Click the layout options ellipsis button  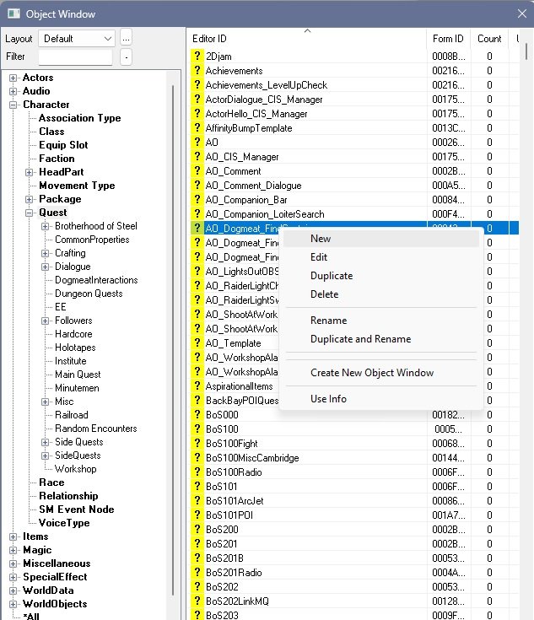[x=126, y=38]
